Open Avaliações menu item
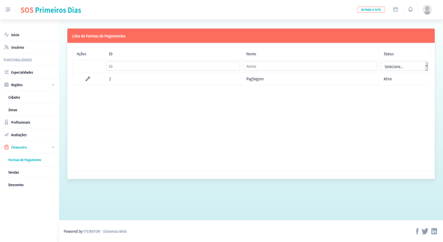 tap(19, 135)
